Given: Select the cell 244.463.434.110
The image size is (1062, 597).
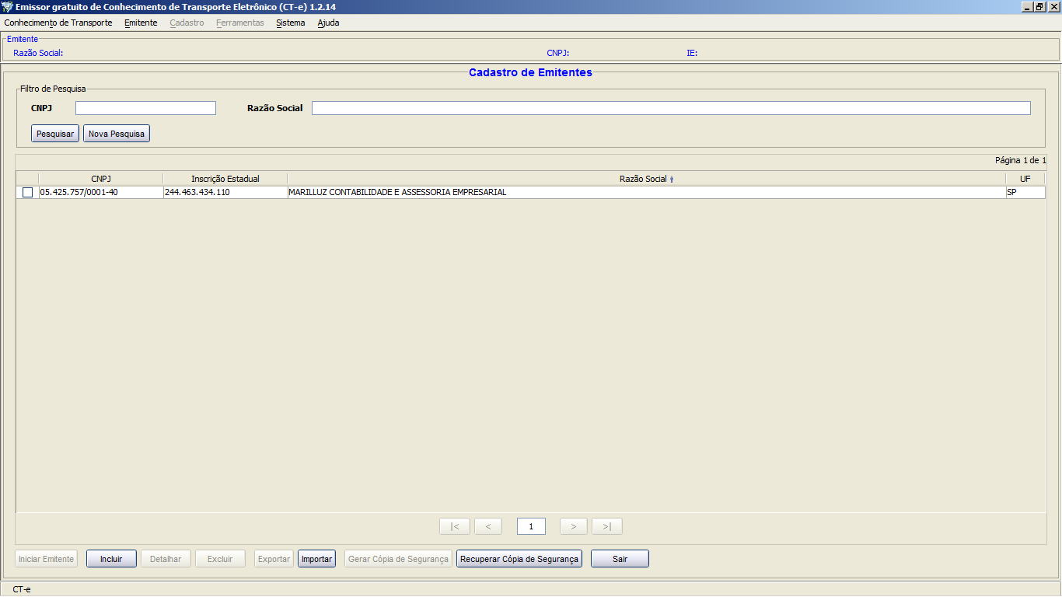Looking at the screenshot, I should coord(225,192).
